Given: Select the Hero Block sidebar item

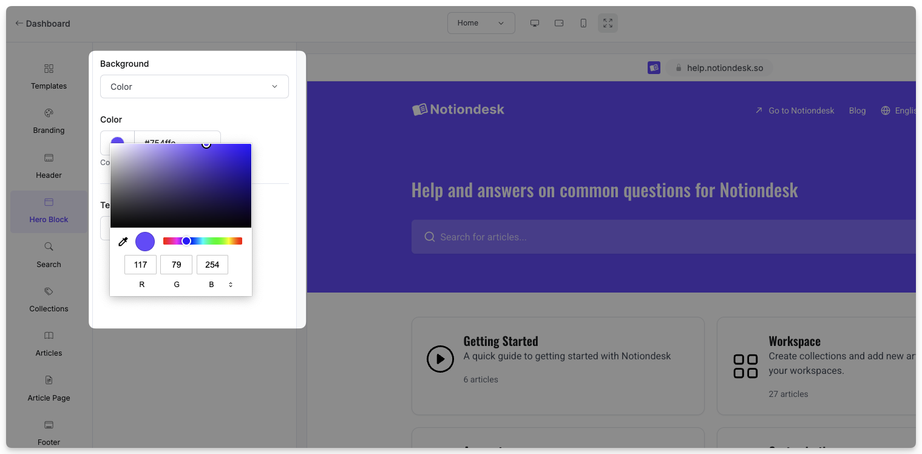Looking at the screenshot, I should [49, 211].
